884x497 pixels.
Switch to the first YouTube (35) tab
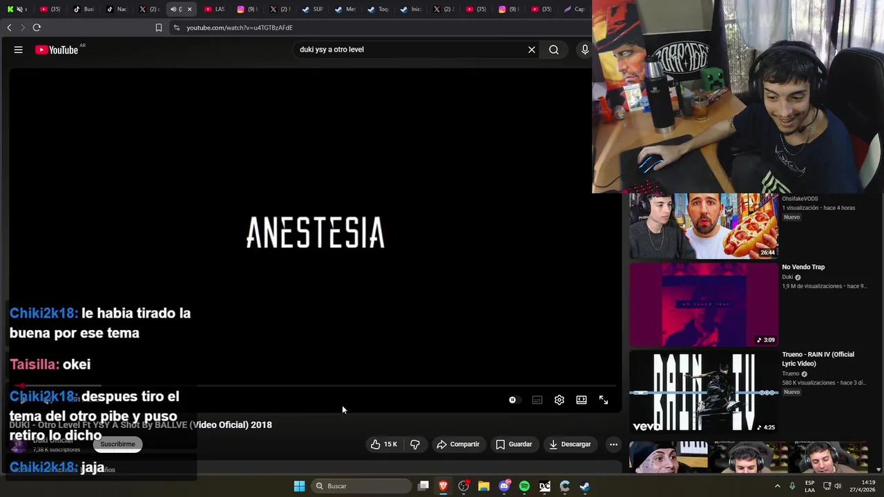click(48, 9)
